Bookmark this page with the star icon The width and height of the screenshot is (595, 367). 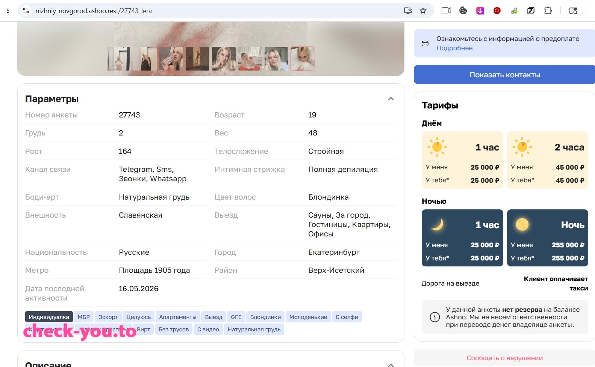coord(423,11)
